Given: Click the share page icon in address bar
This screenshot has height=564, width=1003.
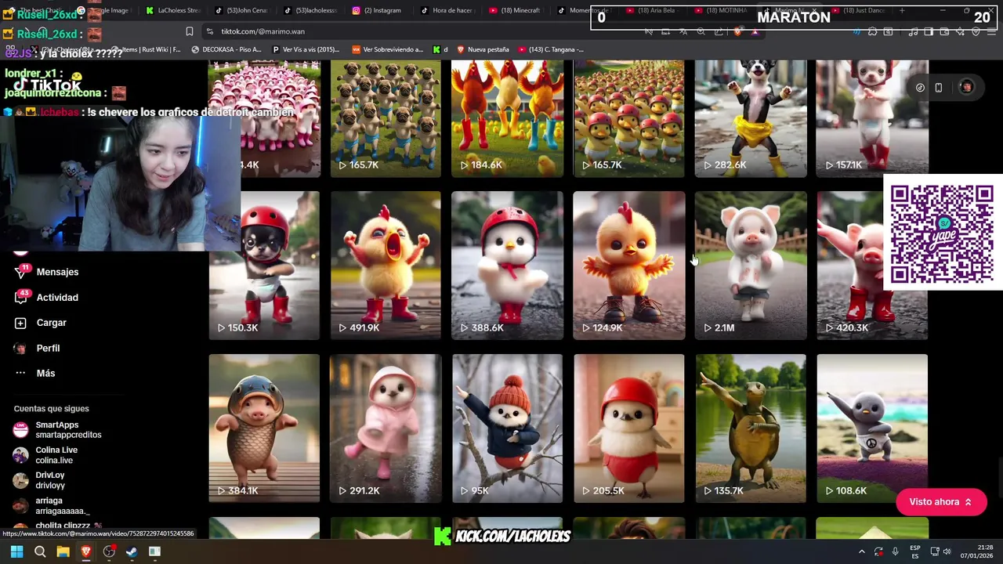Looking at the screenshot, I should [719, 31].
